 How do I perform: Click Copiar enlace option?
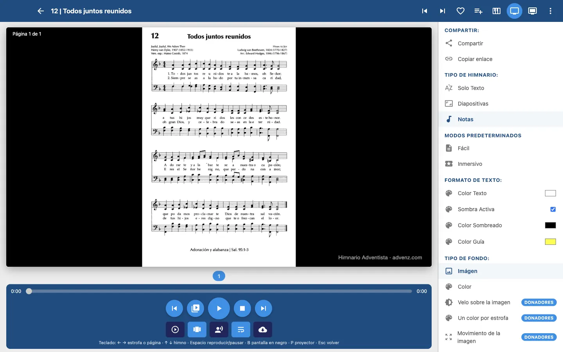500,59
